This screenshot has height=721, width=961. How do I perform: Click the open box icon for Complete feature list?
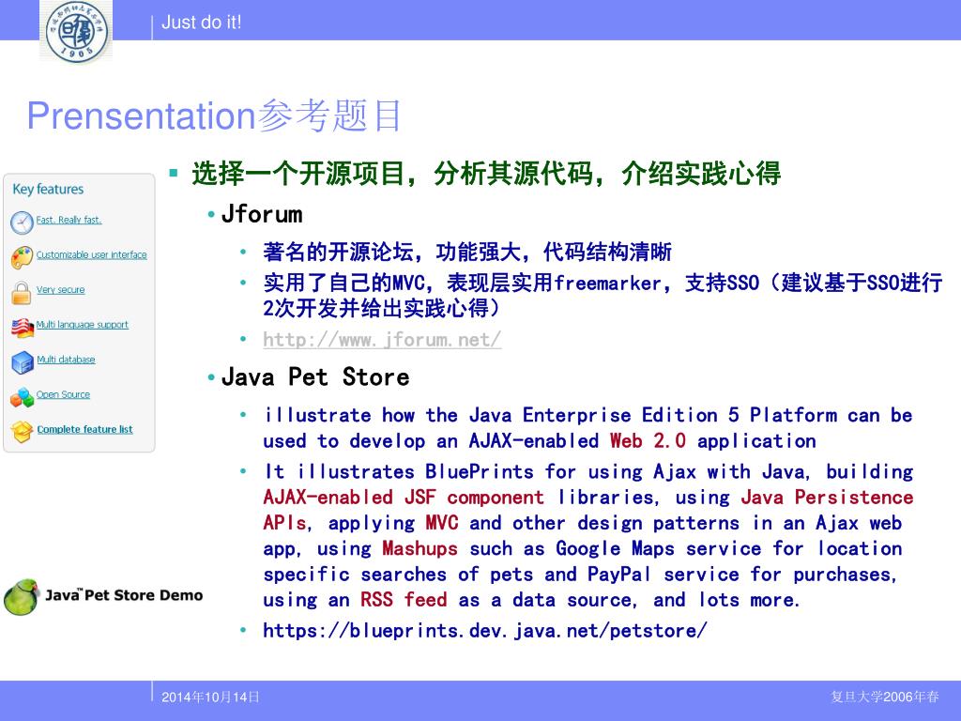tap(22, 432)
